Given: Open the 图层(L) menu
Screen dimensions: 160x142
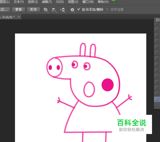Looking at the screenshot, I should pyautogui.click(x=5, y=2).
